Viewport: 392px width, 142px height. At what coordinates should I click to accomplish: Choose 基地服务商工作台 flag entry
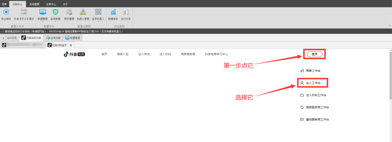(315, 120)
